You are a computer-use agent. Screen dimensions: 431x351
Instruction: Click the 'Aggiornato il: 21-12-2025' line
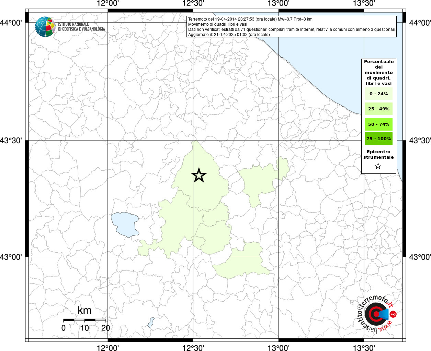click(x=229, y=35)
